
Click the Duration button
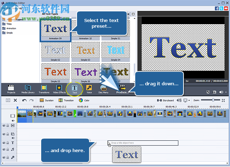(46, 100)
